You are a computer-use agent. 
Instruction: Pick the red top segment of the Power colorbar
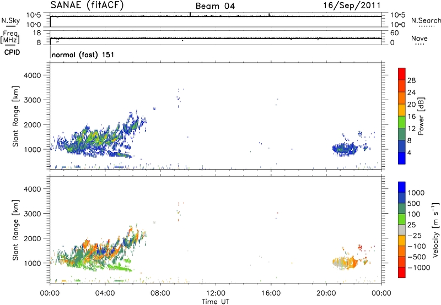[x=402, y=74]
